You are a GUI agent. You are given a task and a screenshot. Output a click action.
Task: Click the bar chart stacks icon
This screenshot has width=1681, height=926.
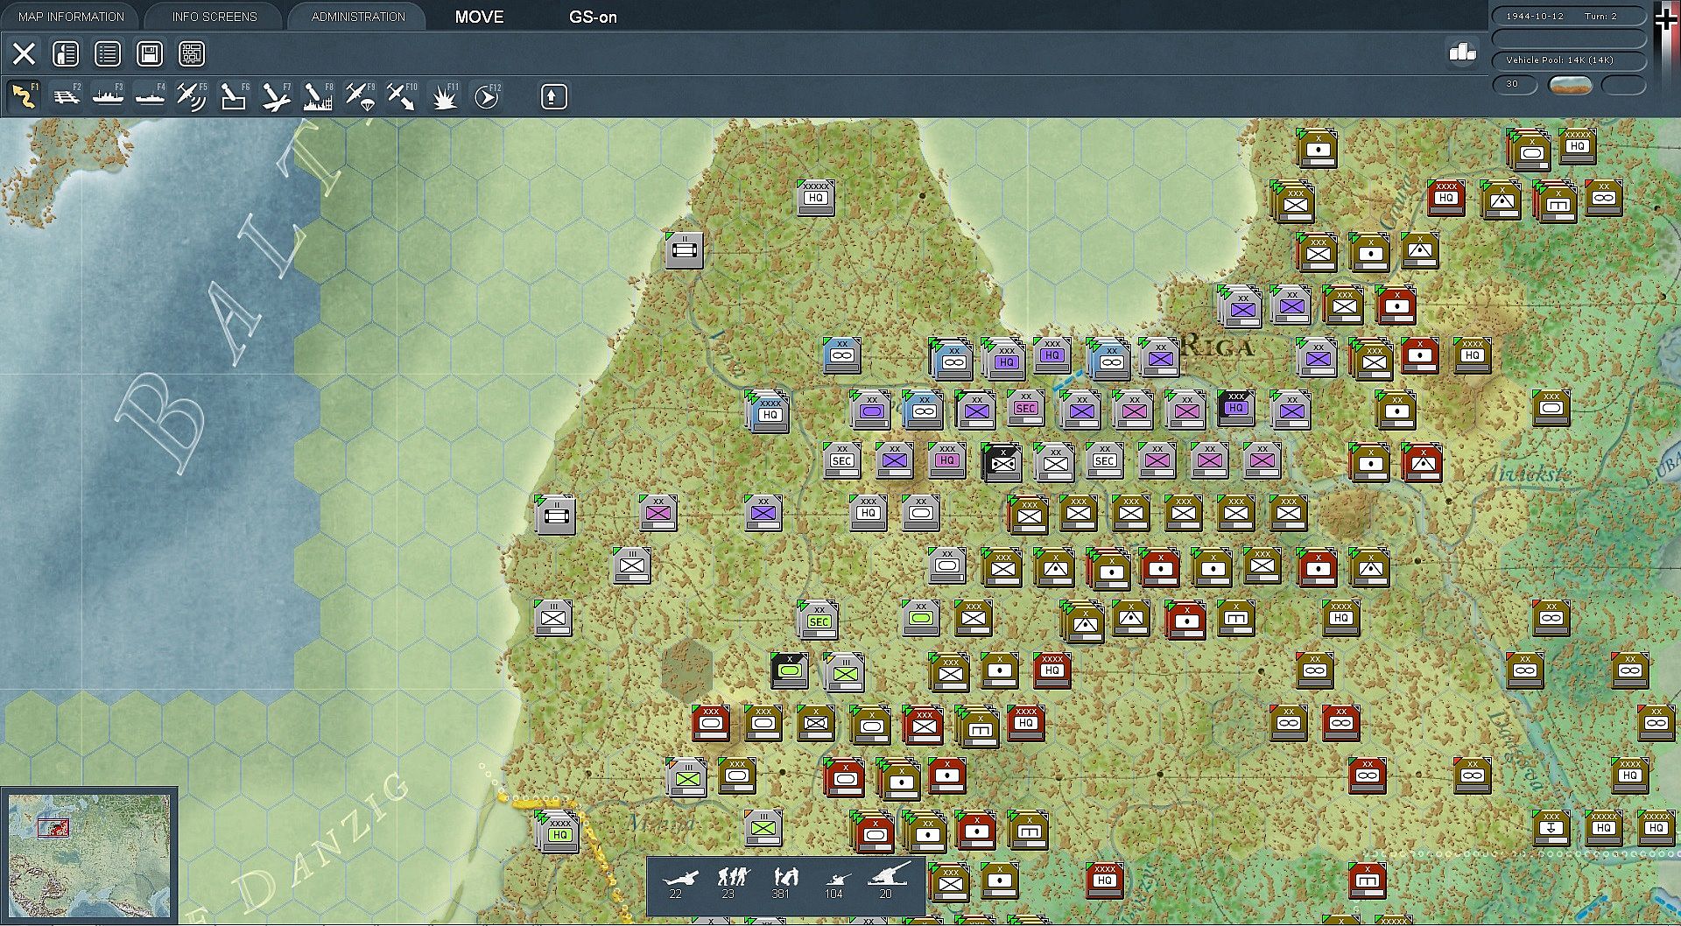pos(1462,53)
